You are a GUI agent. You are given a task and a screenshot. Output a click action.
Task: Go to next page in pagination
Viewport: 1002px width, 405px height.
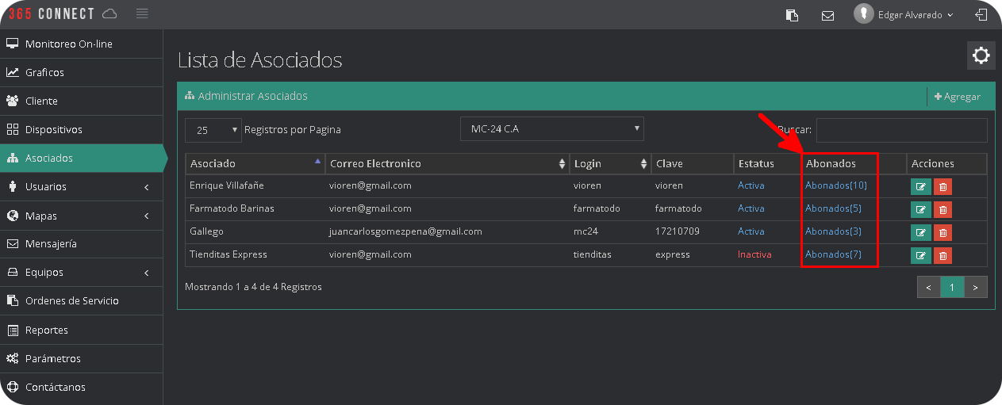point(975,288)
